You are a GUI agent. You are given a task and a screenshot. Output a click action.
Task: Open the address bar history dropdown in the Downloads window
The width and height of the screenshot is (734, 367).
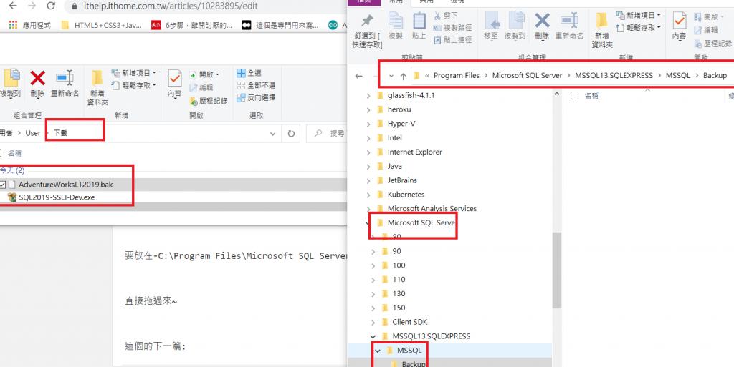click(x=273, y=134)
